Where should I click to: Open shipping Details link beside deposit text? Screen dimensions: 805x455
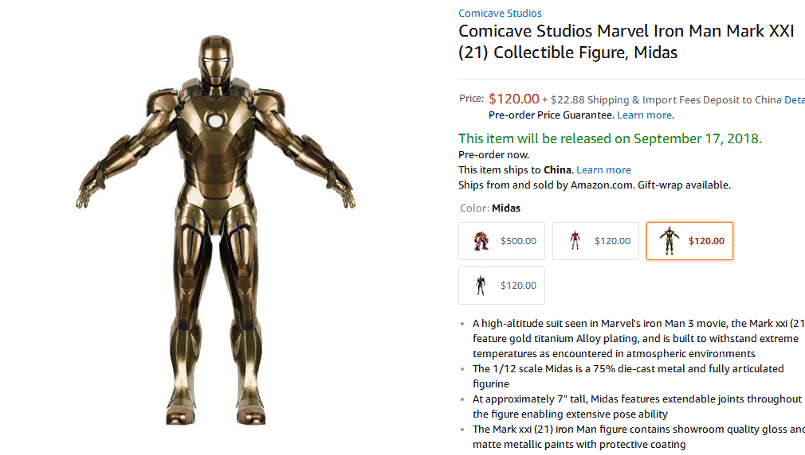pos(794,99)
